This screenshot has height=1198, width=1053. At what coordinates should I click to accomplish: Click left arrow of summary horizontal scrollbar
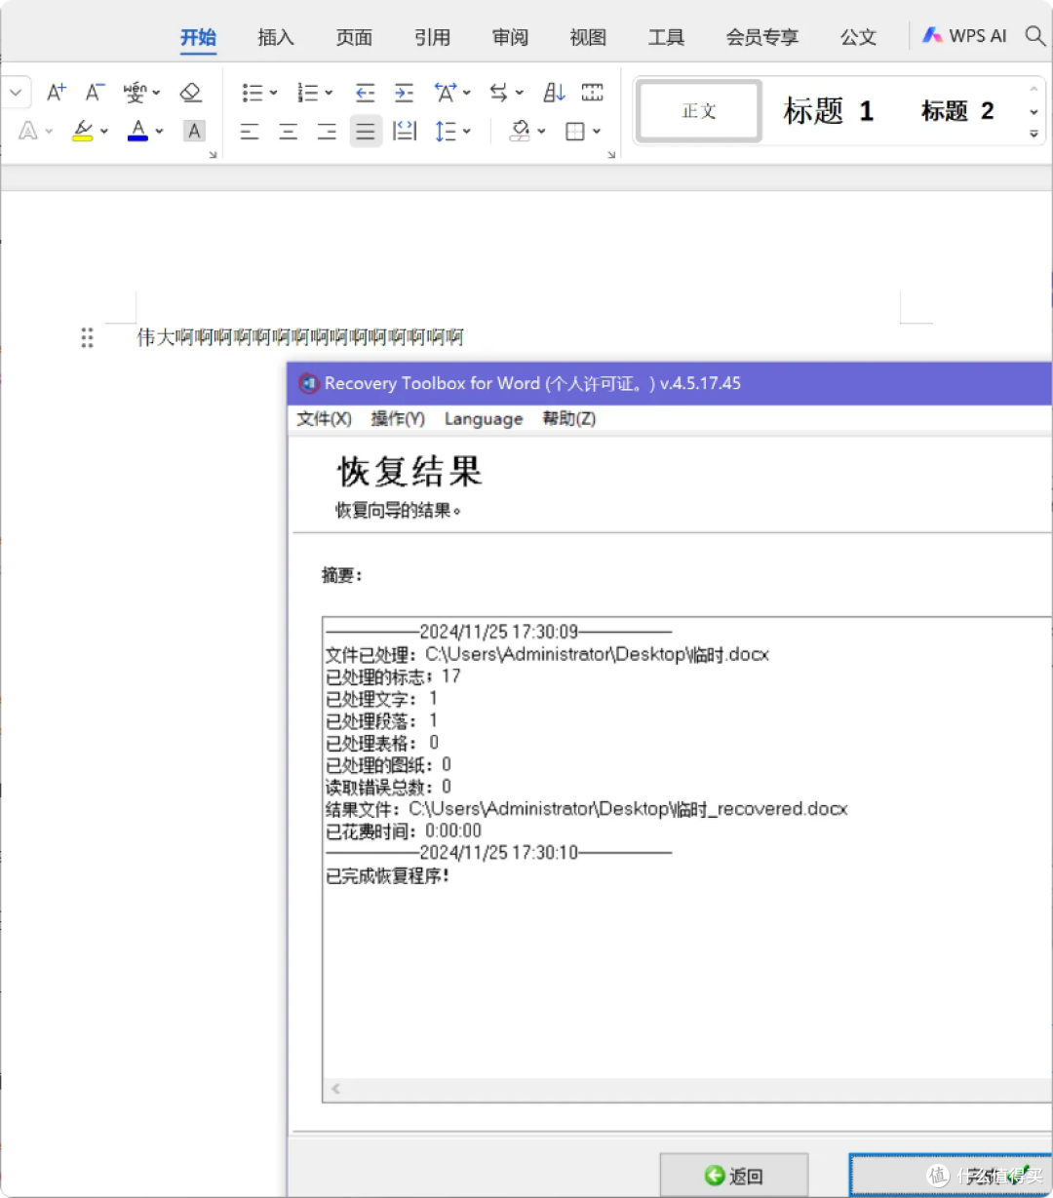(x=335, y=1090)
